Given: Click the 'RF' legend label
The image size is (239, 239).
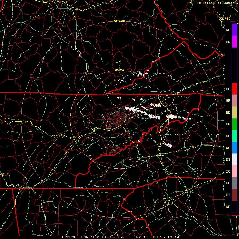Looking at the screenshot, I should pyautogui.click(x=228, y=30).
